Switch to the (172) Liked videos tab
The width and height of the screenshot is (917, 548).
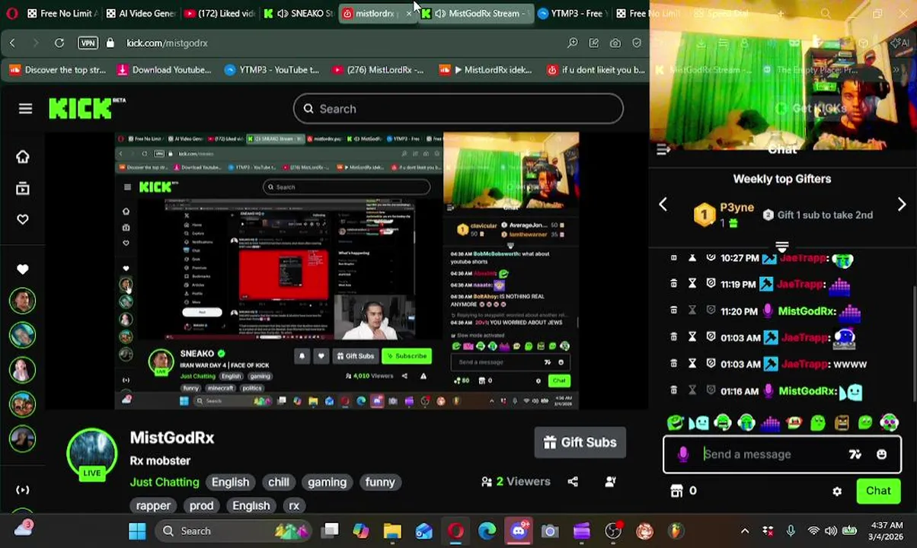point(220,13)
